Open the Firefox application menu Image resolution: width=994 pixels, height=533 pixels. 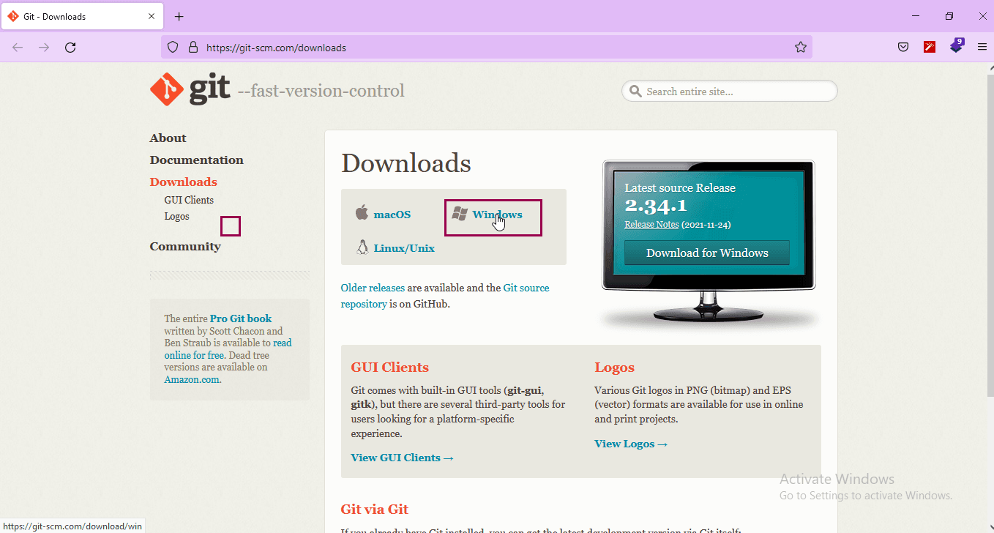click(982, 48)
